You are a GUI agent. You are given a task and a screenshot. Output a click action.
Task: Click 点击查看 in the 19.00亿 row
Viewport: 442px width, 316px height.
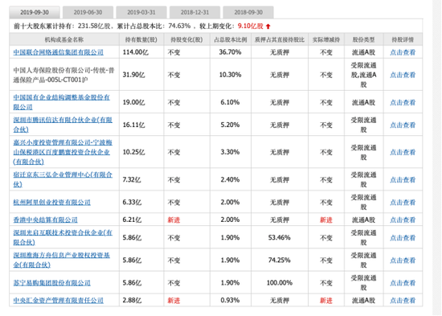coord(403,102)
